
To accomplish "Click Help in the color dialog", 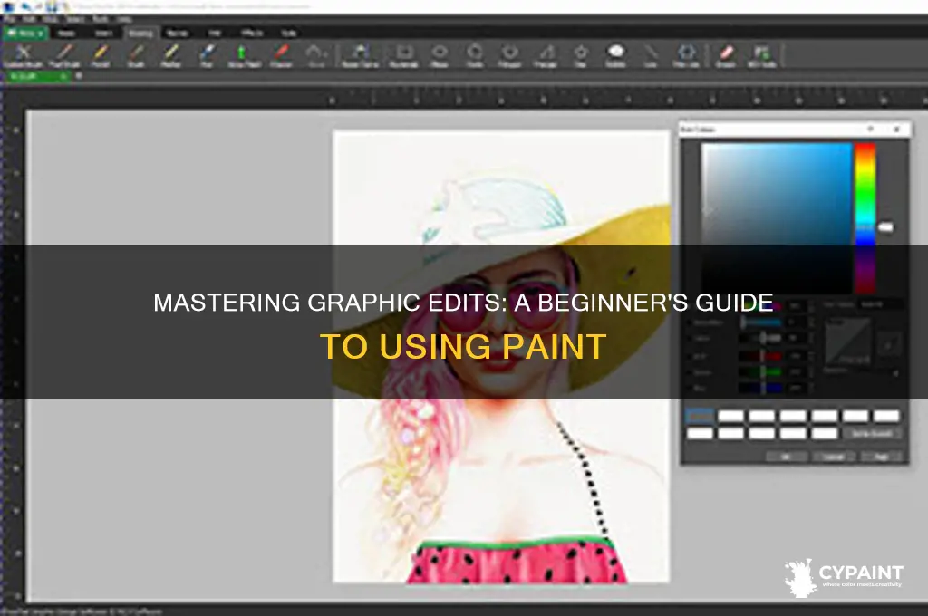I will (881, 457).
